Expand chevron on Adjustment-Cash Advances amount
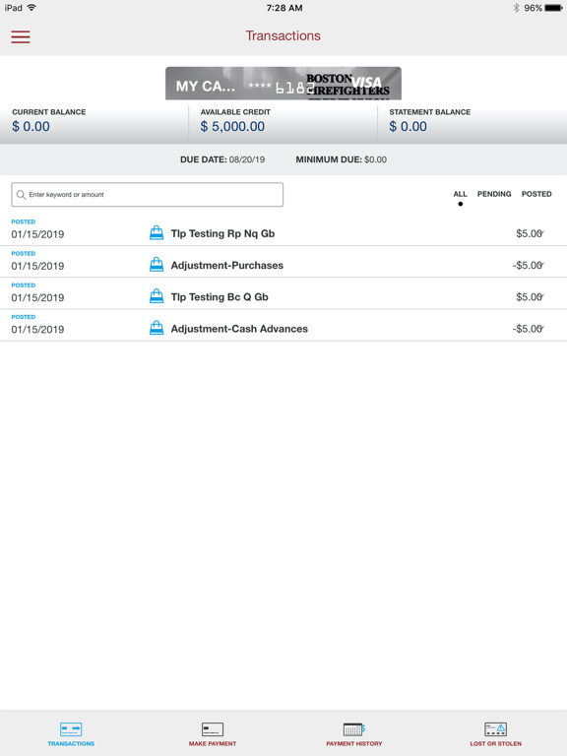Image resolution: width=567 pixels, height=756 pixels. 541,330
